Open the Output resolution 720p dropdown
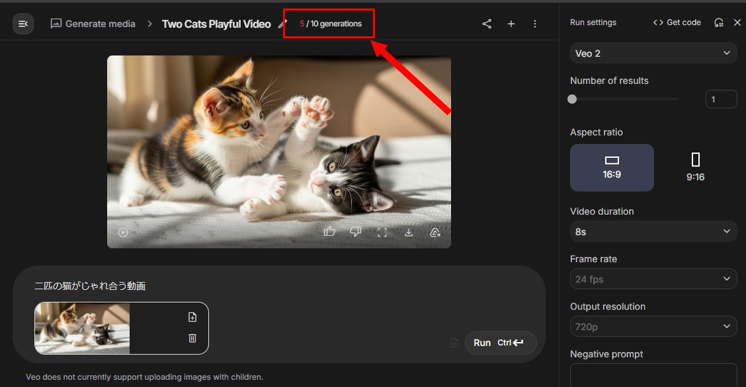Screen dimensions: 746x387 pyautogui.click(x=653, y=326)
